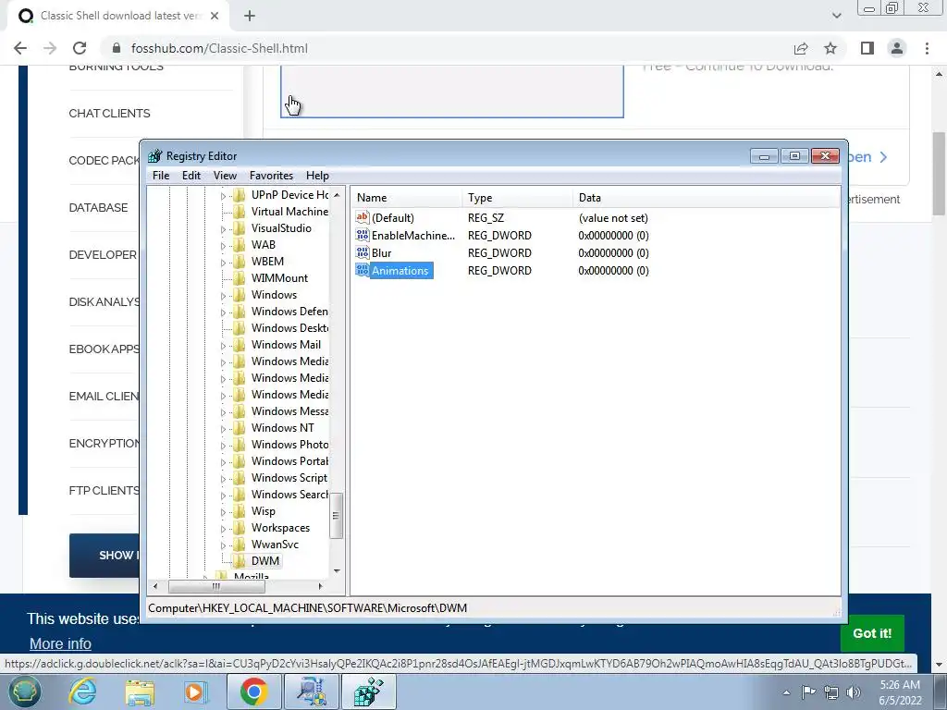Click the Animations DWORD value icon
Viewport: 947px width, 710px height.
363,270
